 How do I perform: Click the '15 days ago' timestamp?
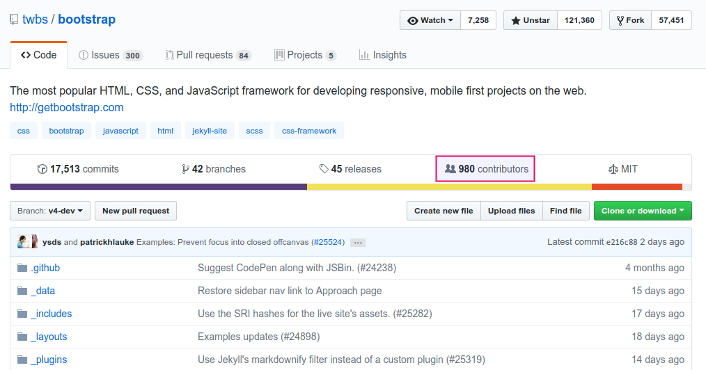(x=658, y=291)
